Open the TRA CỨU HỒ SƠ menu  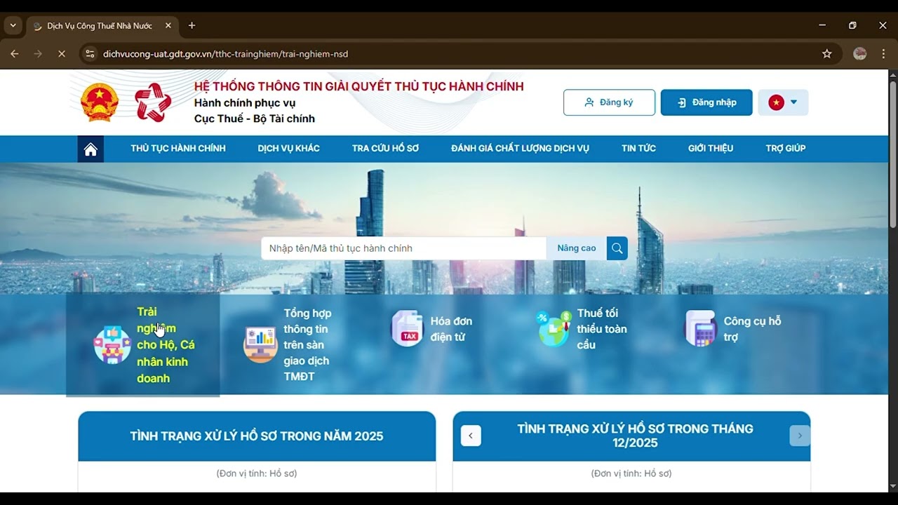(385, 149)
